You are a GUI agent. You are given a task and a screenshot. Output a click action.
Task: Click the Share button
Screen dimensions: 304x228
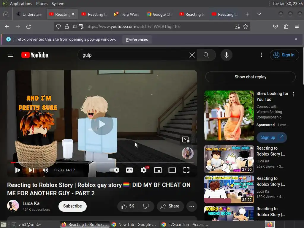[x=170, y=206]
